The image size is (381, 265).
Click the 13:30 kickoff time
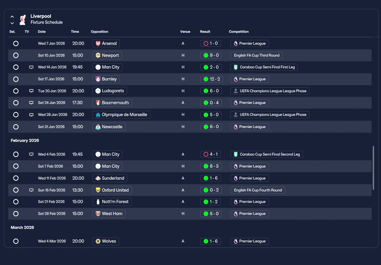click(77, 190)
